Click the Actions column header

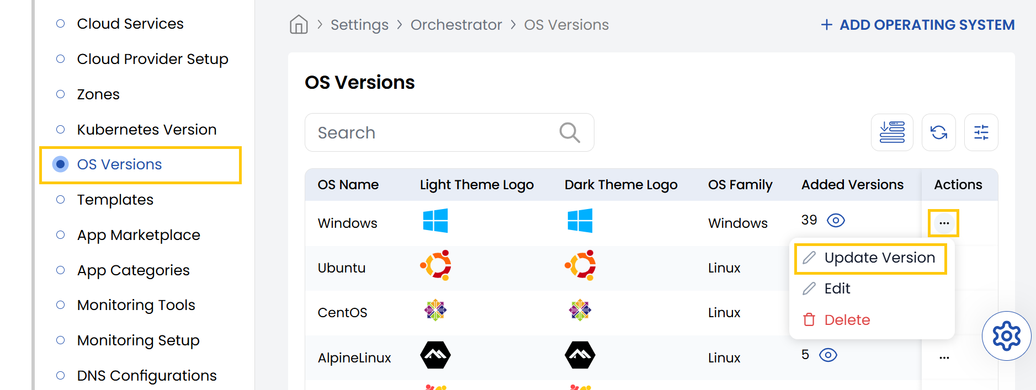[958, 185]
